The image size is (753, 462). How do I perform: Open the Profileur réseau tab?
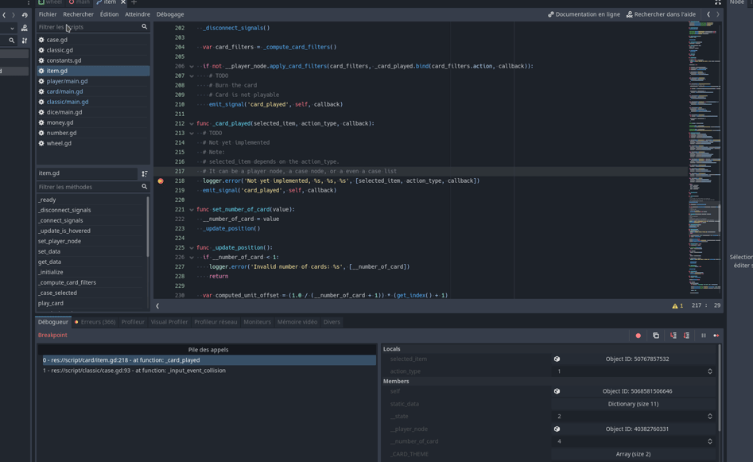tap(215, 322)
